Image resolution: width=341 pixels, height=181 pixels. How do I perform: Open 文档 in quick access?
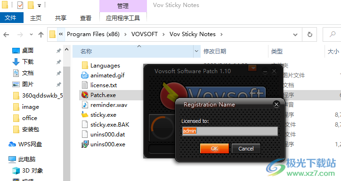pos(28,73)
